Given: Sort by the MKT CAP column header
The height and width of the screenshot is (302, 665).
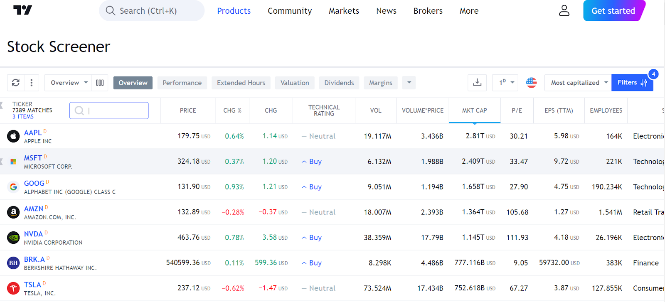Looking at the screenshot, I should (x=475, y=110).
